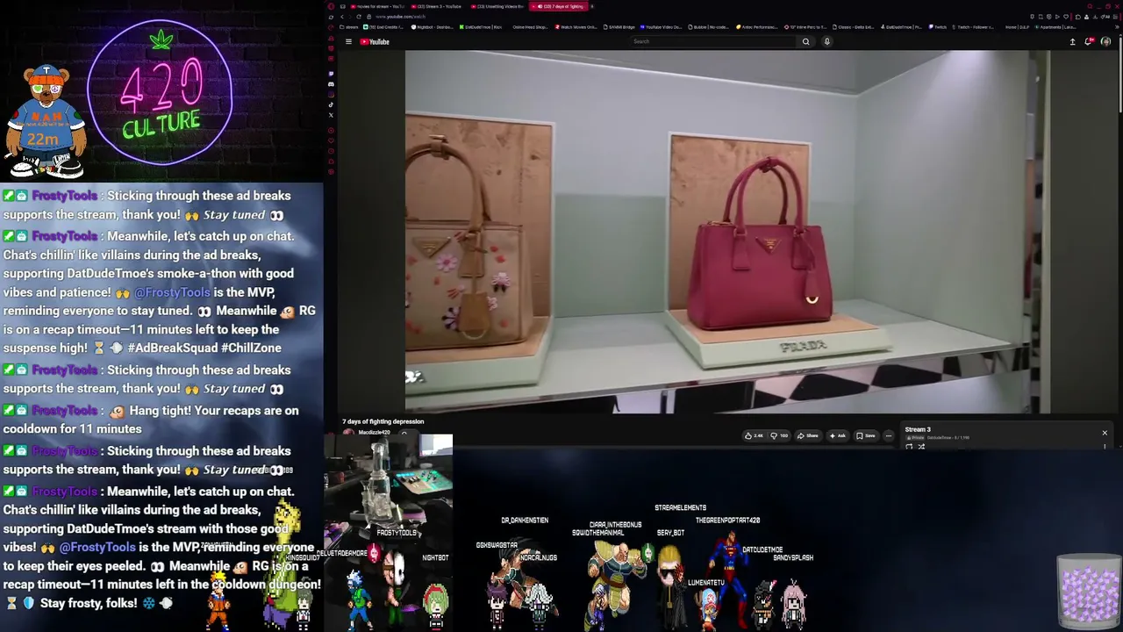Switch to 'Unsettling Videos' browser tab
The height and width of the screenshot is (632, 1123).
[x=497, y=6]
